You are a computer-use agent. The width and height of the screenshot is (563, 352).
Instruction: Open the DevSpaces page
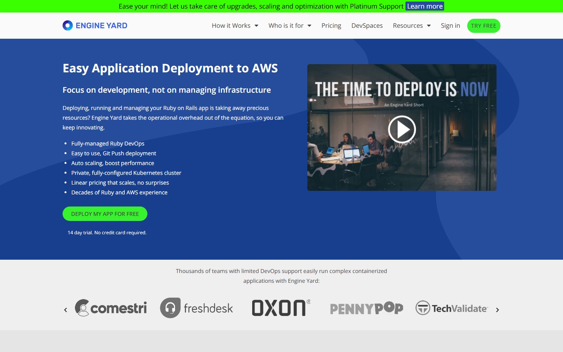click(x=367, y=26)
